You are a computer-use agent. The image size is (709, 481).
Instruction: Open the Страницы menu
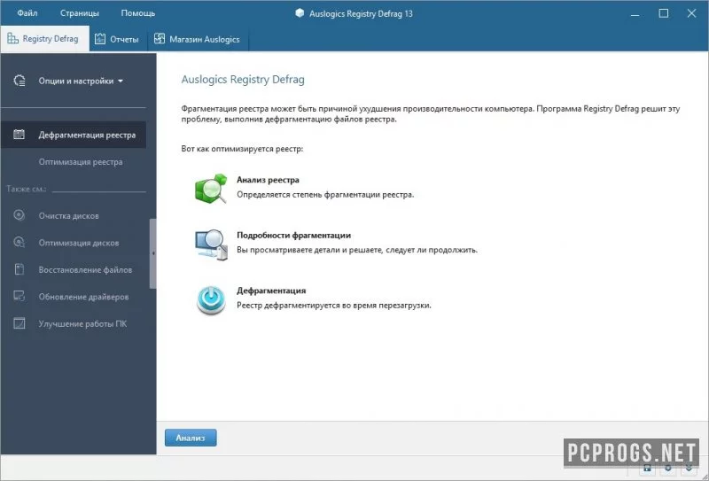click(80, 13)
